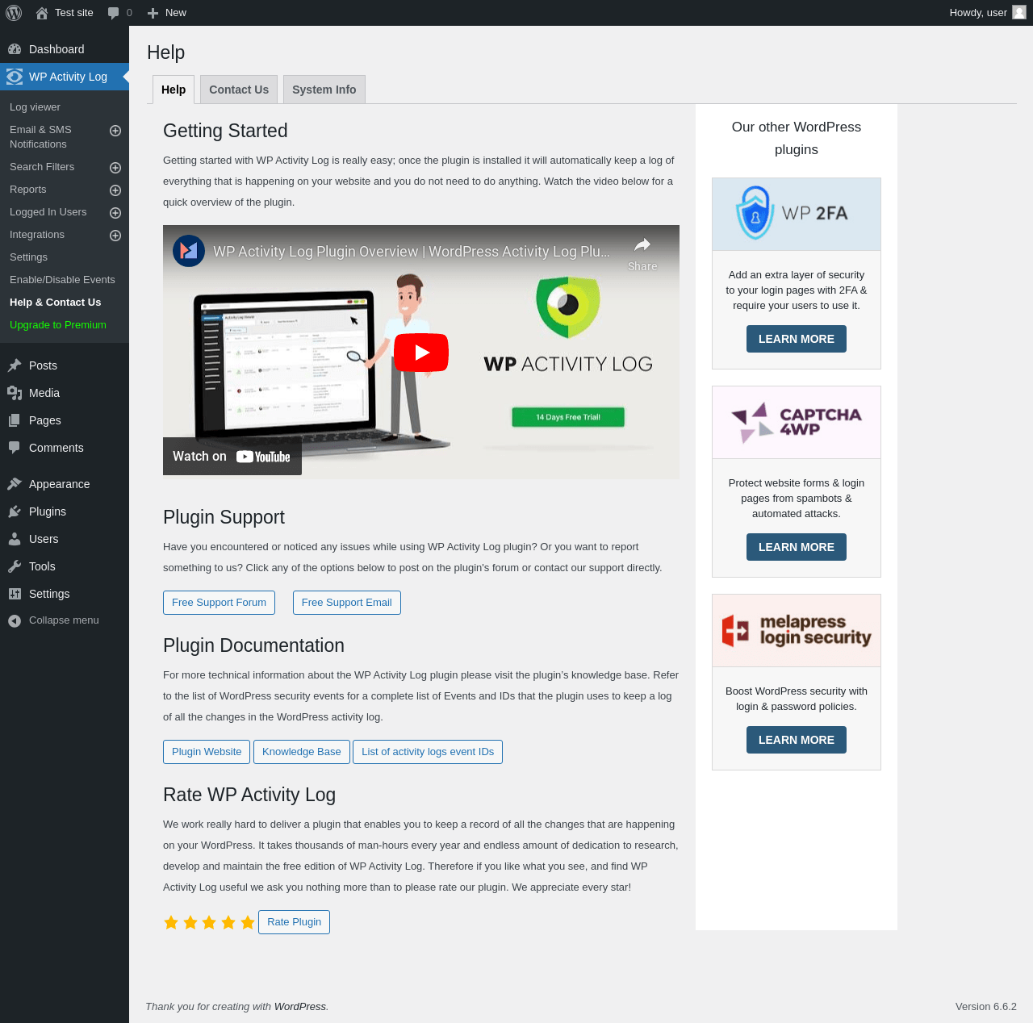Click the Dashboard gauge icon

coord(15,49)
